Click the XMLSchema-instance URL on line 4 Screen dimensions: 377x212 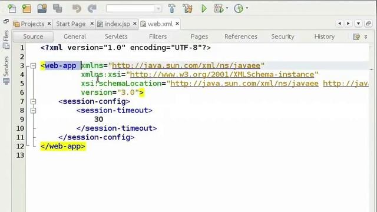(x=222, y=75)
